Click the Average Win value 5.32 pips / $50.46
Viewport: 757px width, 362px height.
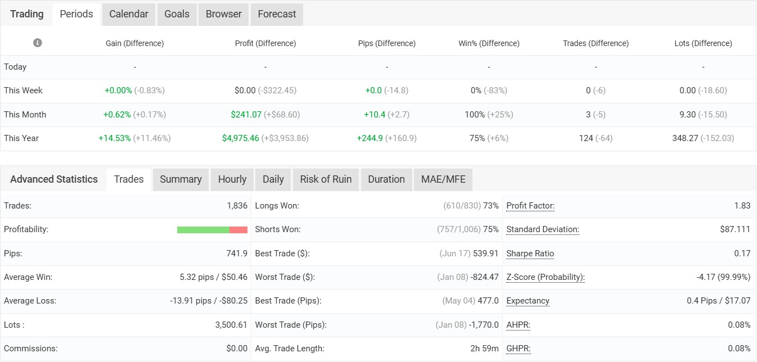[x=214, y=277]
